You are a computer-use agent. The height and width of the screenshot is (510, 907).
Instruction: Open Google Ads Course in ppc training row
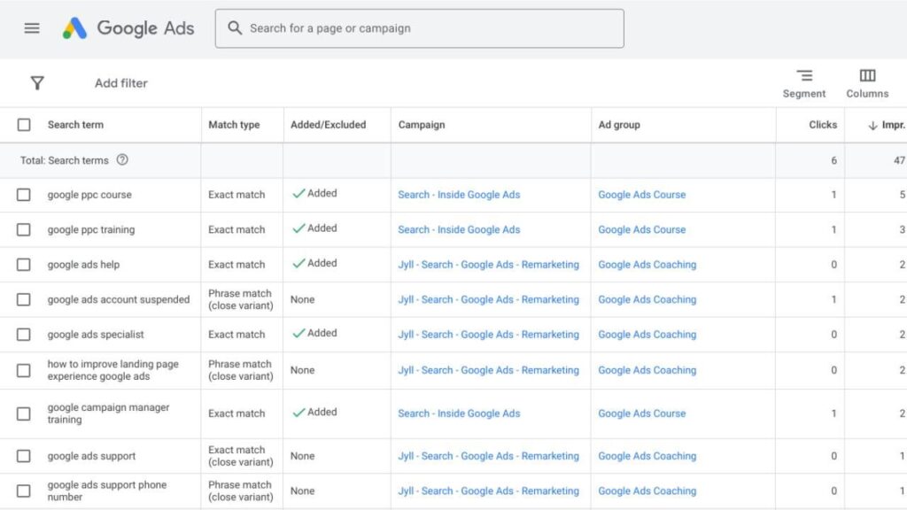pos(641,229)
